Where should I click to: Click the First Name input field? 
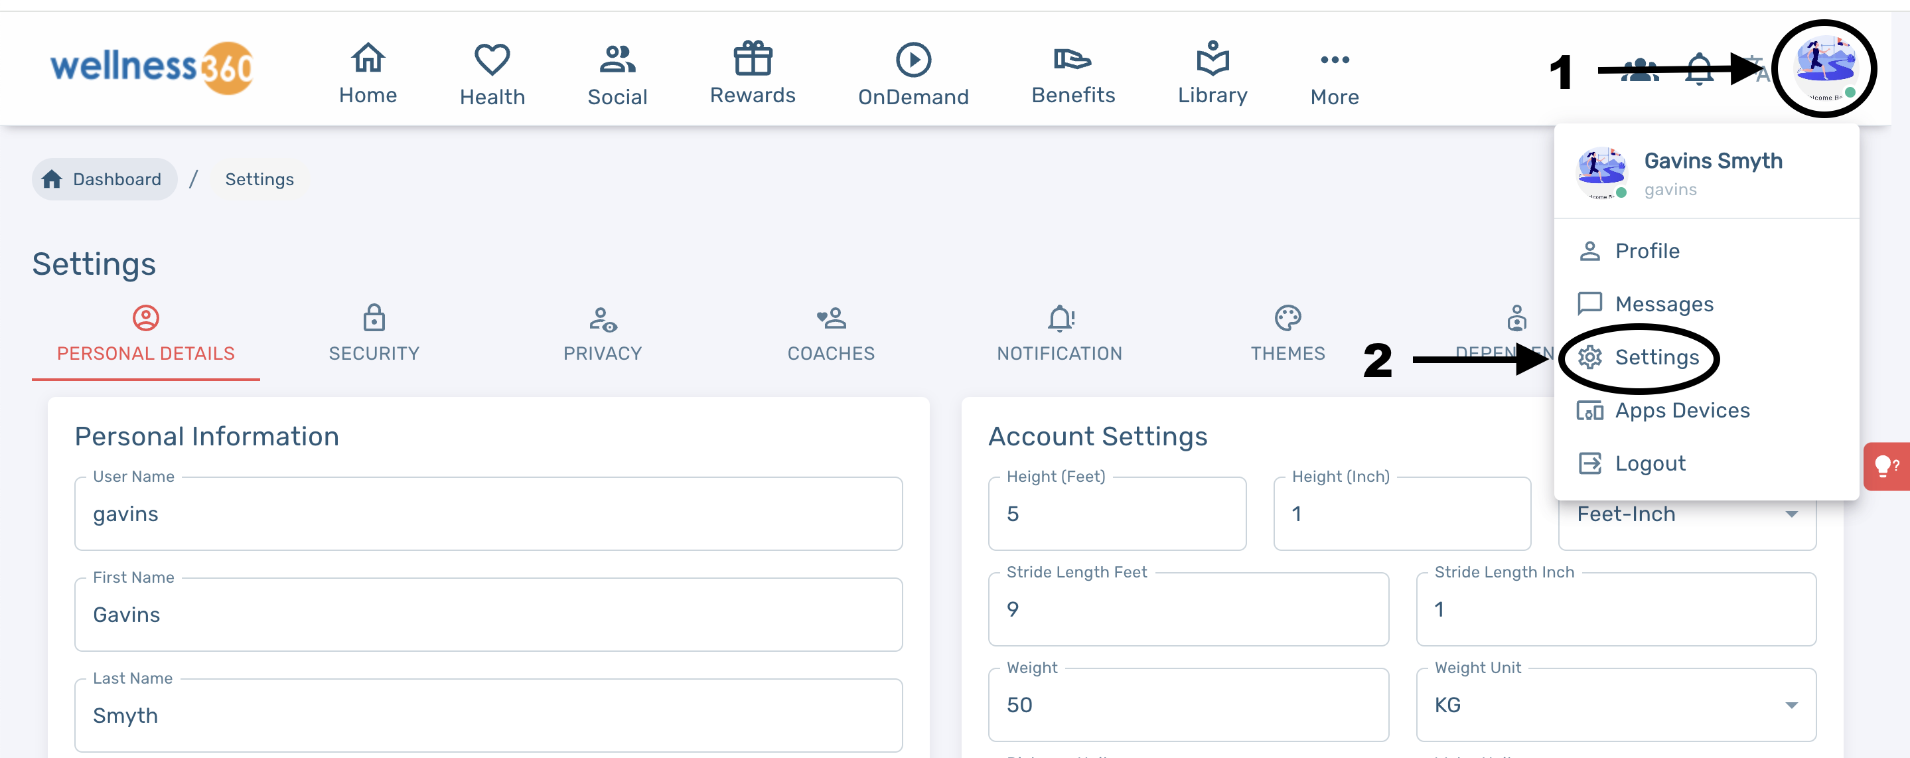(488, 615)
